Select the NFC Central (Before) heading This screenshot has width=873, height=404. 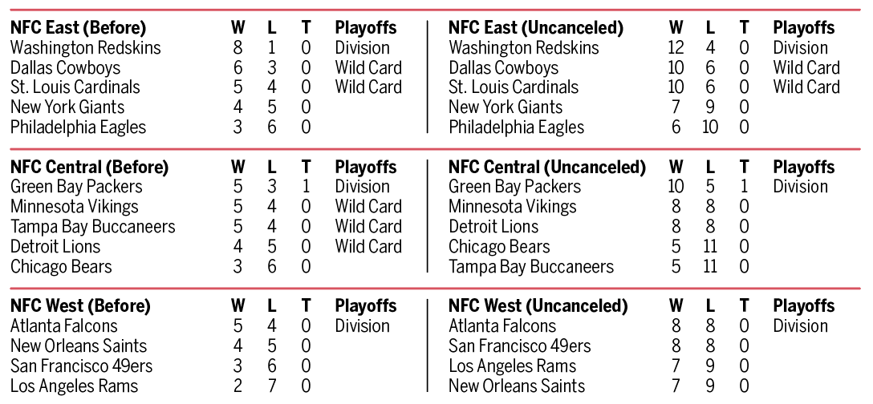click(x=89, y=167)
